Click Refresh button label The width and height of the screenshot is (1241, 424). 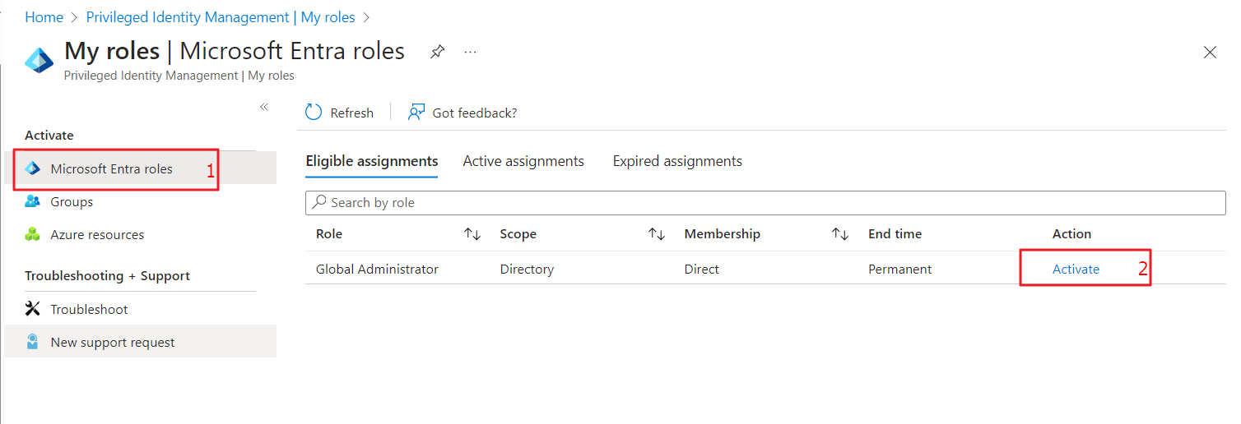click(x=351, y=113)
